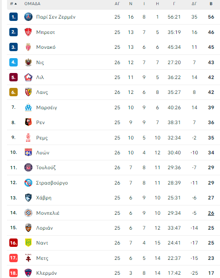Image resolution: width=220 pixels, height=278 pixels.
Task: Click the Paris Saint-Germain club crest
Action: (28, 17)
